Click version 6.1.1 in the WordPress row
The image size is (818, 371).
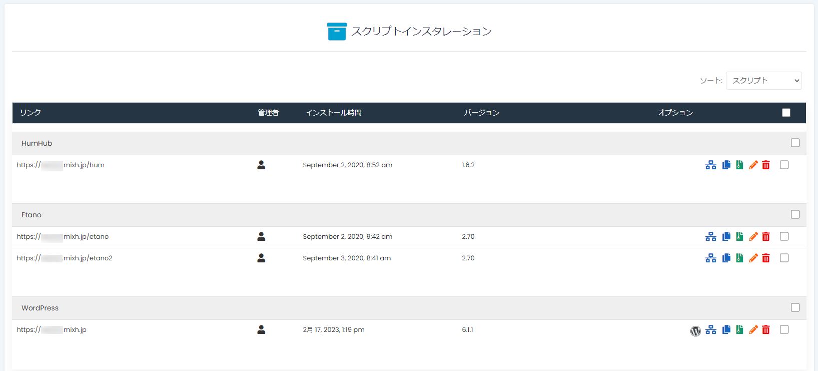tap(467, 329)
